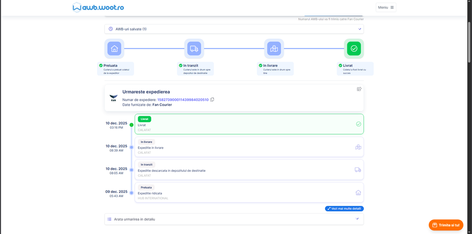
Task: Click the share icon on Urmareste expedierea card
Action: click(x=359, y=89)
